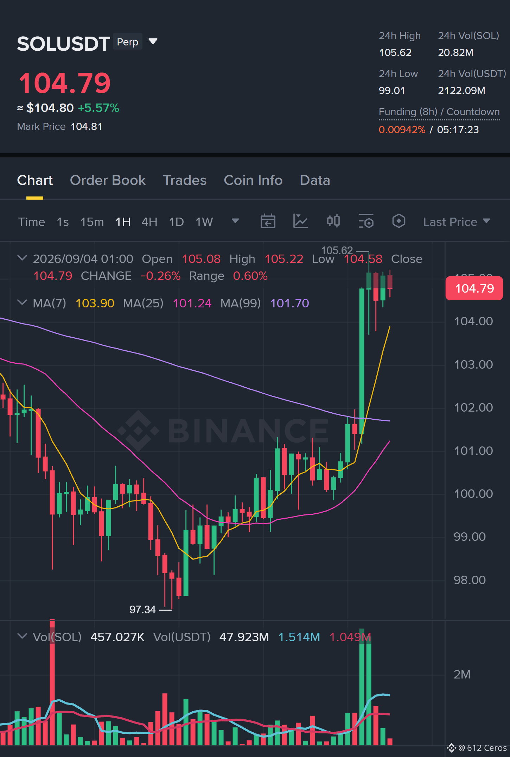Switch to the Order Book tab
The width and height of the screenshot is (510, 757).
coord(108,180)
